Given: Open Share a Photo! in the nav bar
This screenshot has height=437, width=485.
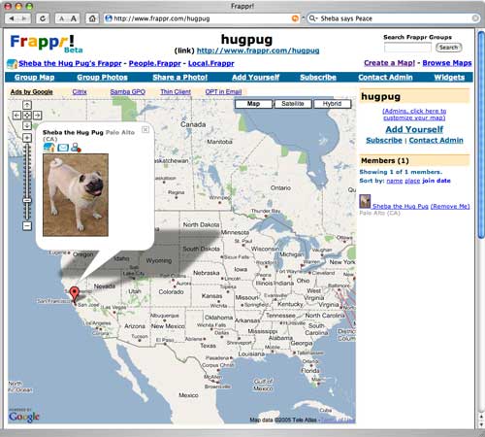Looking at the screenshot, I should pyautogui.click(x=180, y=78).
